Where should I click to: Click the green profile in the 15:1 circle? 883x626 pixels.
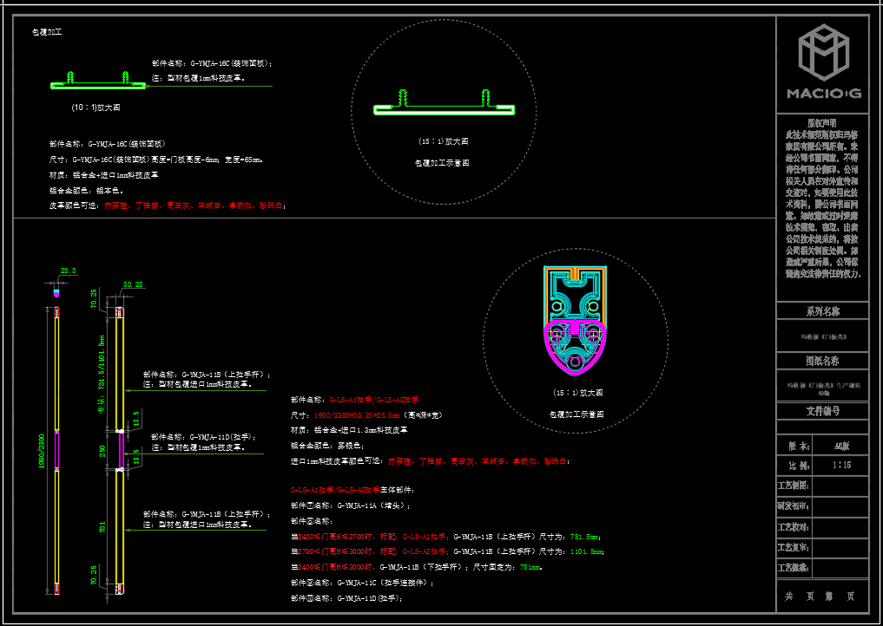click(444, 106)
